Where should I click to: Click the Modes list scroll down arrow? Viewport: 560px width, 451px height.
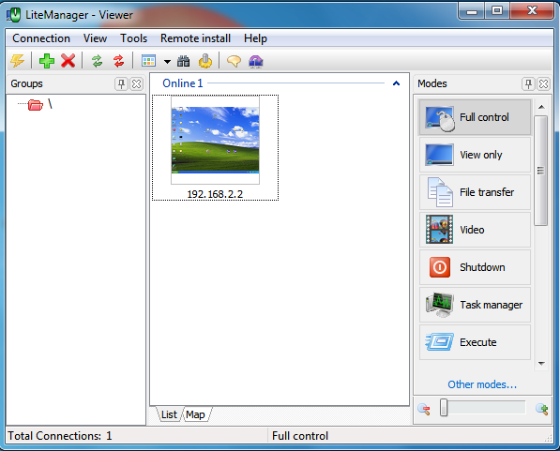pos(541,364)
